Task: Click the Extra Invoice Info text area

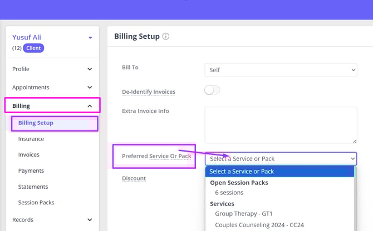Action: point(281,125)
